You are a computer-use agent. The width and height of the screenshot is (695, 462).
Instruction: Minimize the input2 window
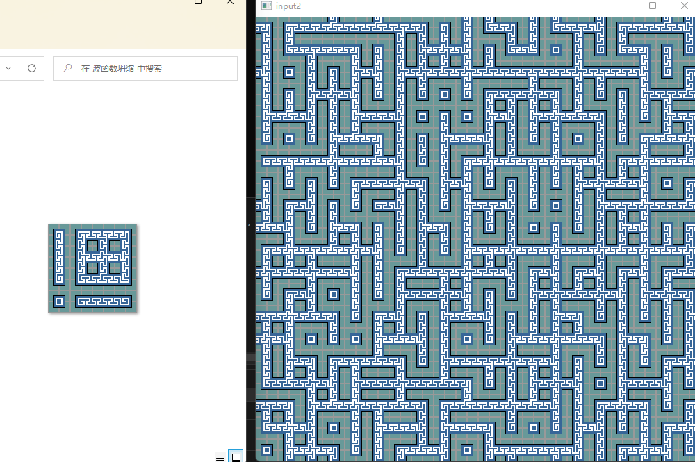tap(621, 6)
